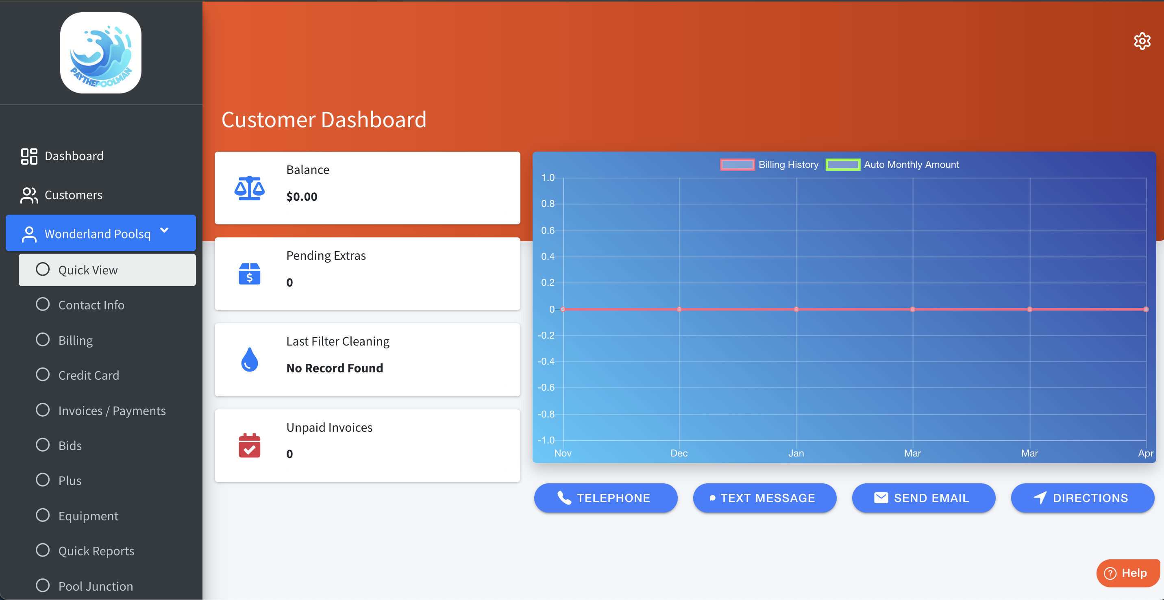The width and height of the screenshot is (1164, 600).
Task: Select the Credit Card radio circle
Action: tap(42, 374)
